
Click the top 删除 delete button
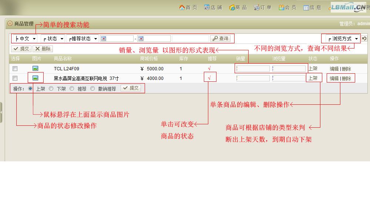(43, 48)
